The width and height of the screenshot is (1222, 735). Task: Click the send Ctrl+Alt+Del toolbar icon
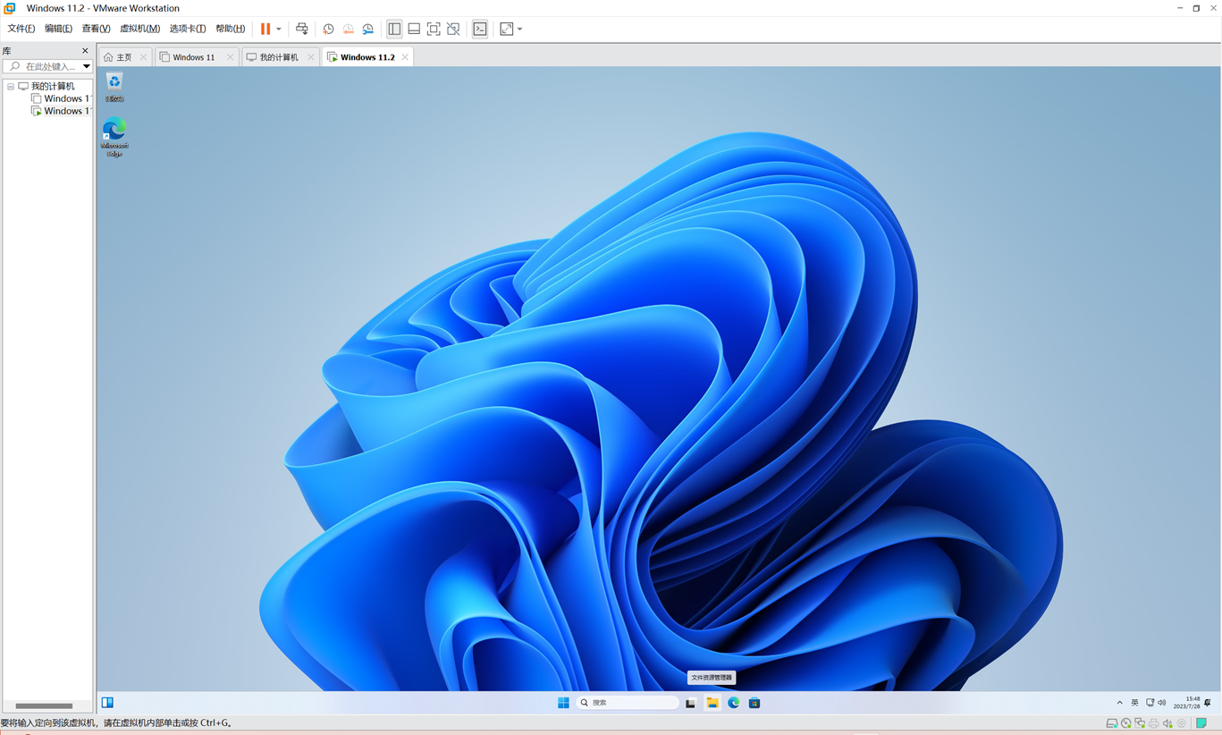pyautogui.click(x=302, y=29)
